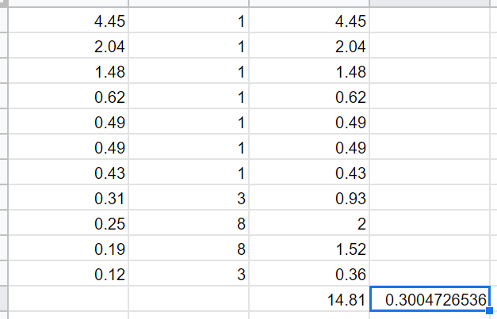Select the cell containing 2.04 in third column
This screenshot has width=497, height=319.
[x=309, y=46]
